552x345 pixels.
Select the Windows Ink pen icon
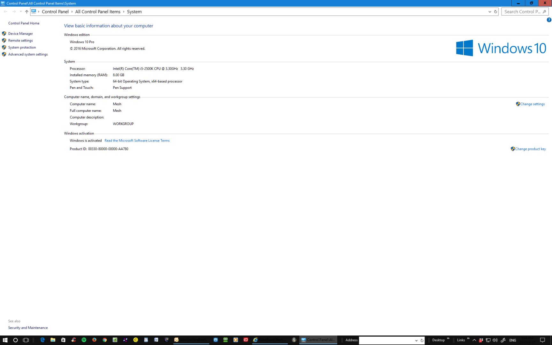pyautogui.click(x=503, y=341)
